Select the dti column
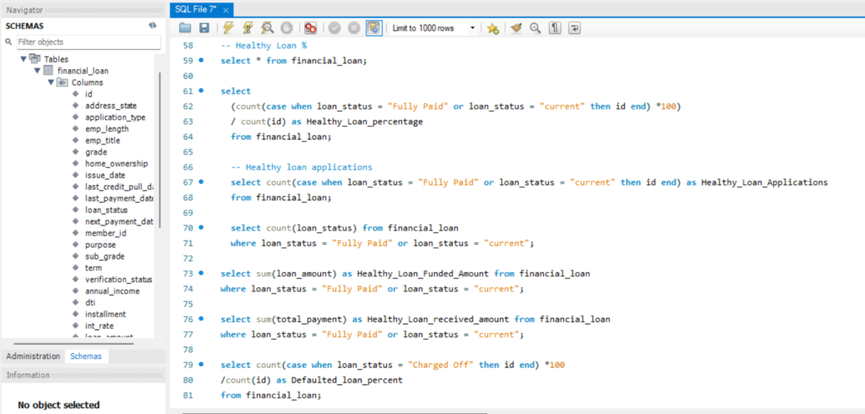Screen dimensions: 865x414 pyautogui.click(x=90, y=302)
